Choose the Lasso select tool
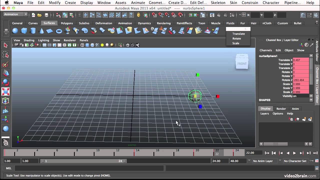Viewport: 320px width, 180px height. point(5,55)
